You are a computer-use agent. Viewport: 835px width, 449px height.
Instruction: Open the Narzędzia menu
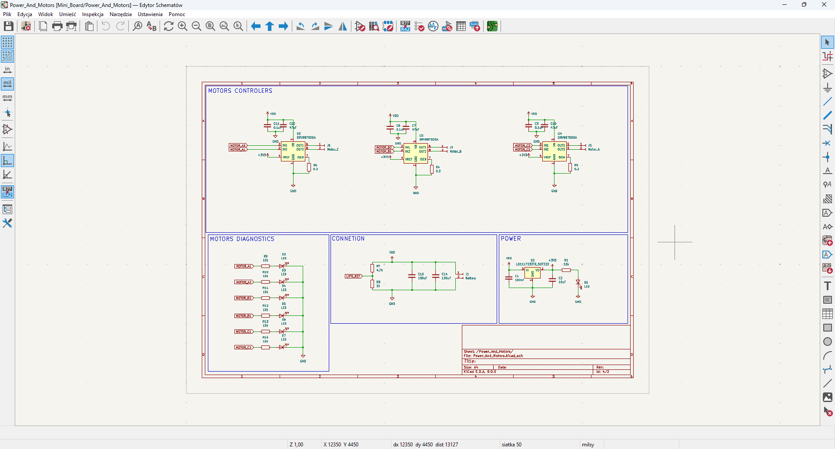[x=120, y=14]
